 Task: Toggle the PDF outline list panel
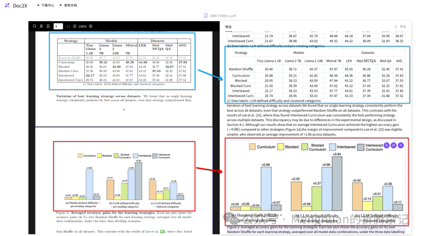tap(41, 26)
